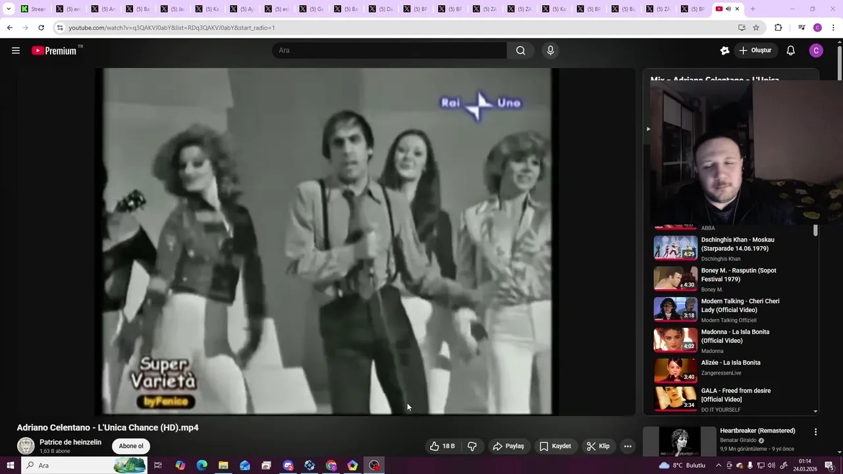Mute audio on the active YouTube tab
This screenshot has height=474, width=843.
(728, 9)
